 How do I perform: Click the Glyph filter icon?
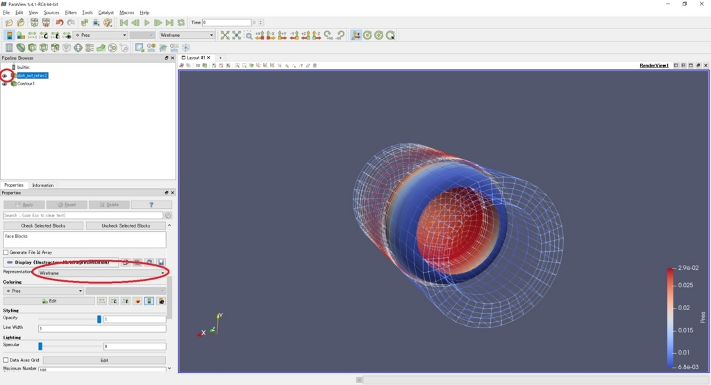(x=78, y=48)
